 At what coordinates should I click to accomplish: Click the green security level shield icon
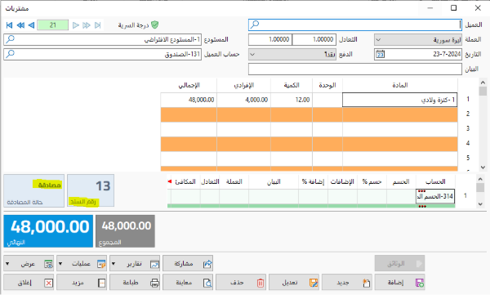coord(154,25)
